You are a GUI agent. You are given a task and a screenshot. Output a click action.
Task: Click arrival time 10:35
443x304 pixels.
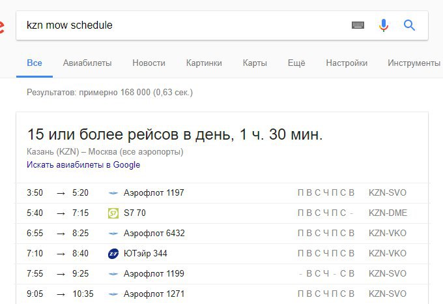click(83, 294)
